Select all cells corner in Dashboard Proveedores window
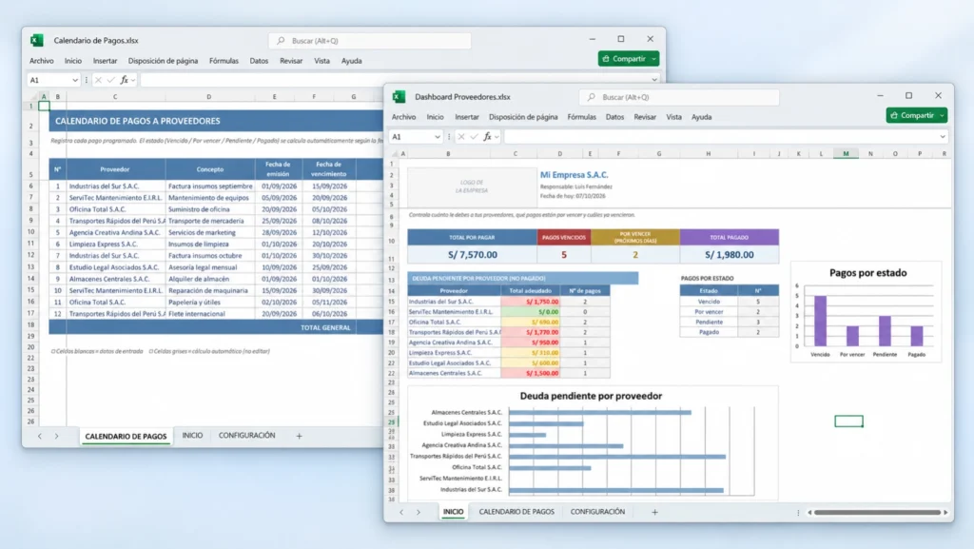Viewport: 974px width, 549px height. click(x=394, y=153)
